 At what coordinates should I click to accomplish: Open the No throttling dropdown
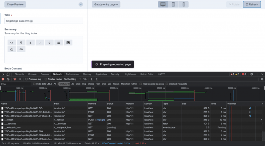click(72, 79)
